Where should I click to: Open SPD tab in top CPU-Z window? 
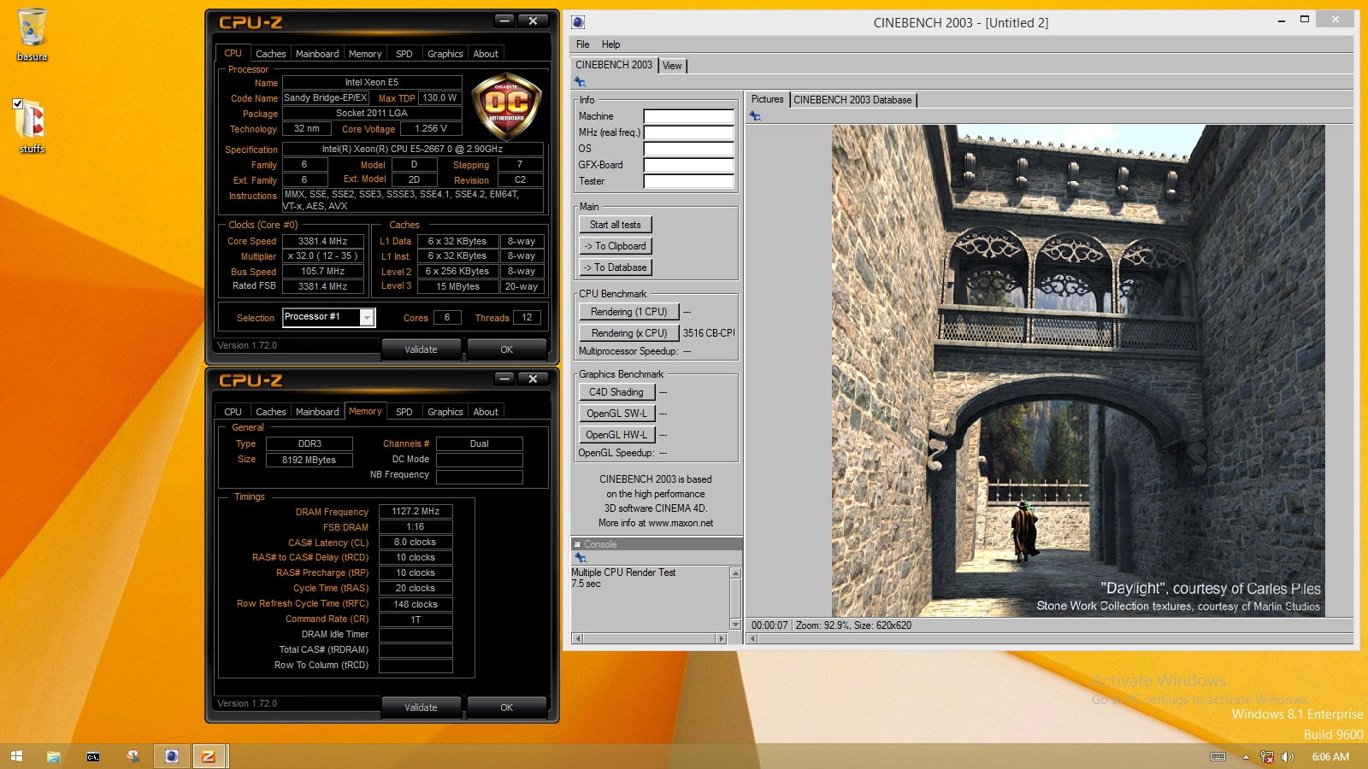click(x=404, y=54)
